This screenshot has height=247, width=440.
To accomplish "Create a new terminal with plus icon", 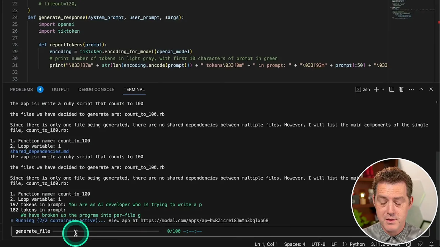I will click(x=376, y=89).
